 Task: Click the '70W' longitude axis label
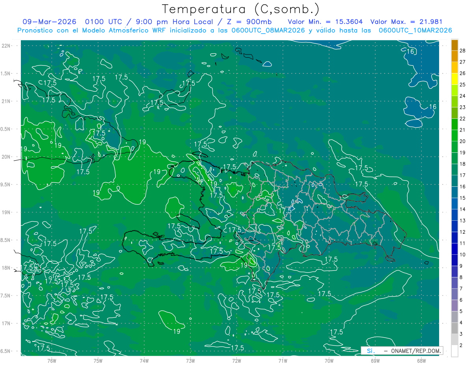(x=329, y=360)
